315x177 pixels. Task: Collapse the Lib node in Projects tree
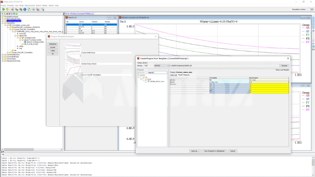pyautogui.click(x=139, y=77)
